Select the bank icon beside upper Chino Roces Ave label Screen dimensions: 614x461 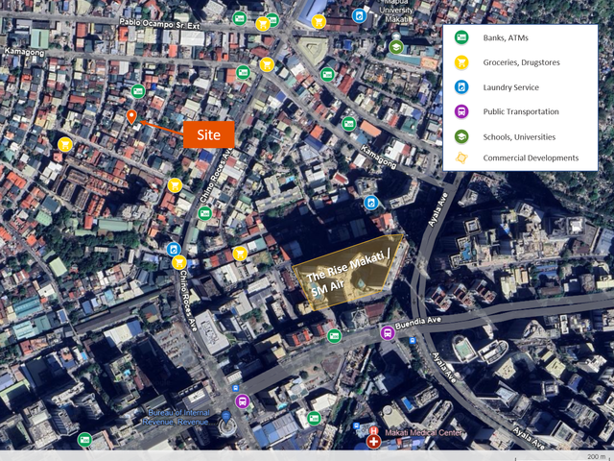[204, 213]
